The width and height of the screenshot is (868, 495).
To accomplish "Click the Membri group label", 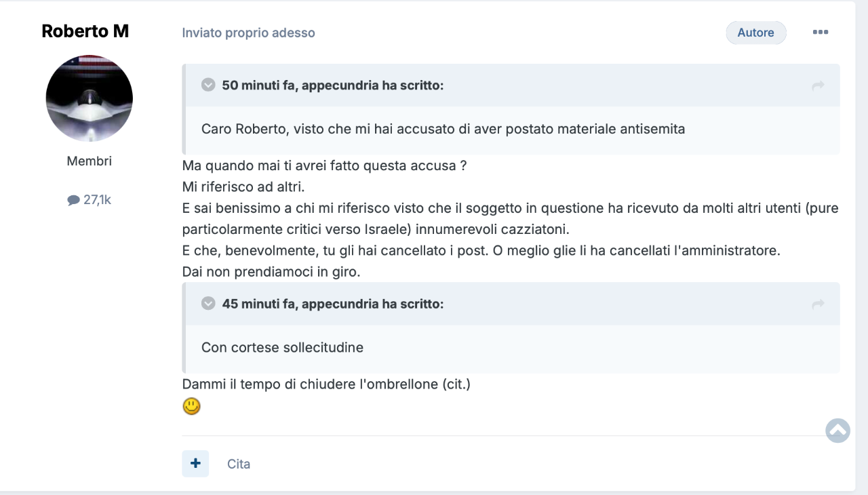I will click(x=90, y=161).
